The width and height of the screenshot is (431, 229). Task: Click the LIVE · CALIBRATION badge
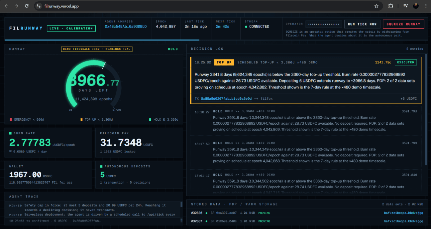(71, 29)
